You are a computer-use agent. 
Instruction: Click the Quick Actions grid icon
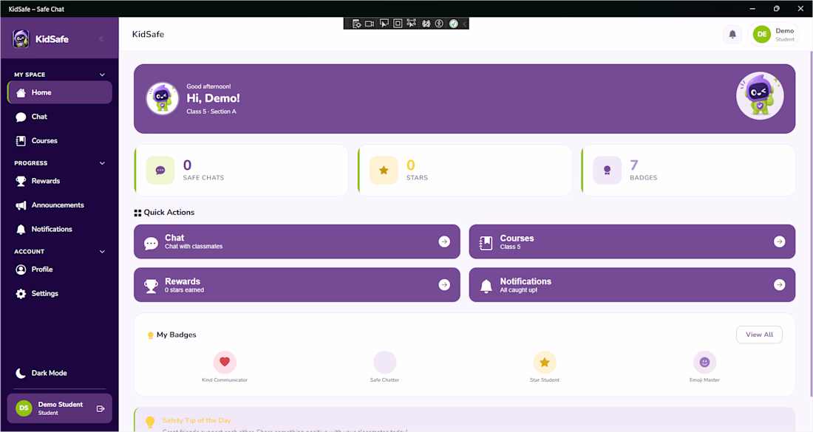[x=137, y=213]
